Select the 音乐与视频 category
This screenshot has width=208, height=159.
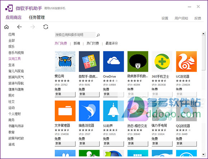click(16, 53)
